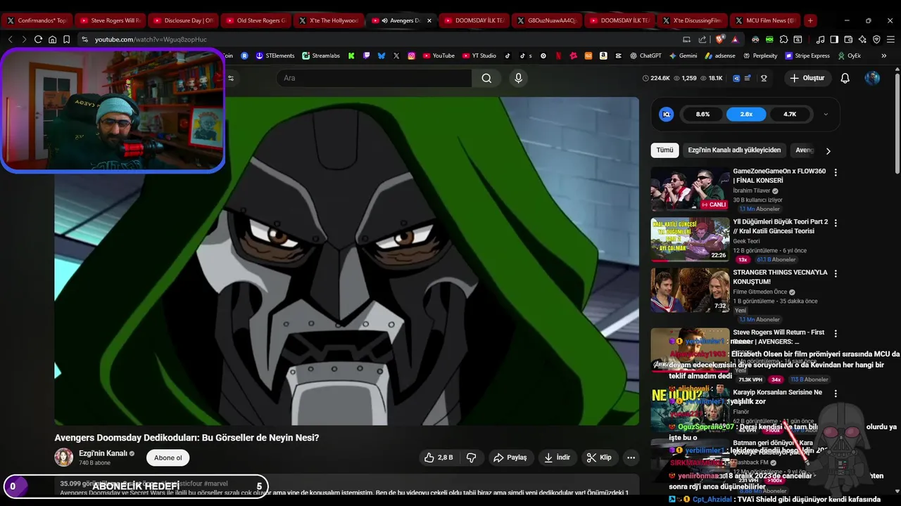
Task: Open the Stripe Express bookmark
Action: coord(807,56)
